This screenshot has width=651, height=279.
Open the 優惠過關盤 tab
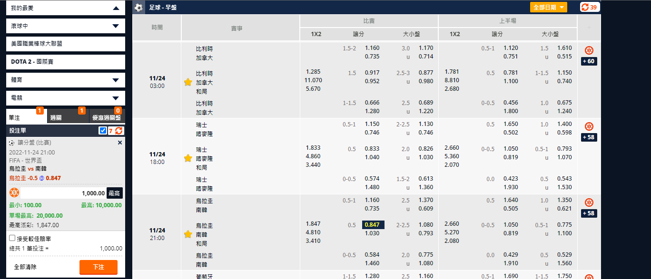click(x=107, y=117)
